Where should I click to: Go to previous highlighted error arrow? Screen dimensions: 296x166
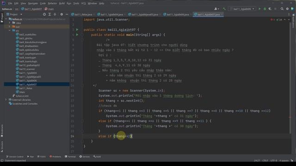pyautogui.click(x=285, y=19)
